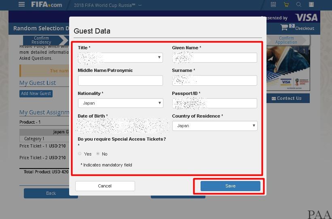The image size is (332, 219).
Task: Click 'Total Product USD 420' text
Action: (x=46, y=172)
